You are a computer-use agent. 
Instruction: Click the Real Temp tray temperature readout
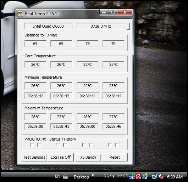pyautogui.click(x=116, y=176)
